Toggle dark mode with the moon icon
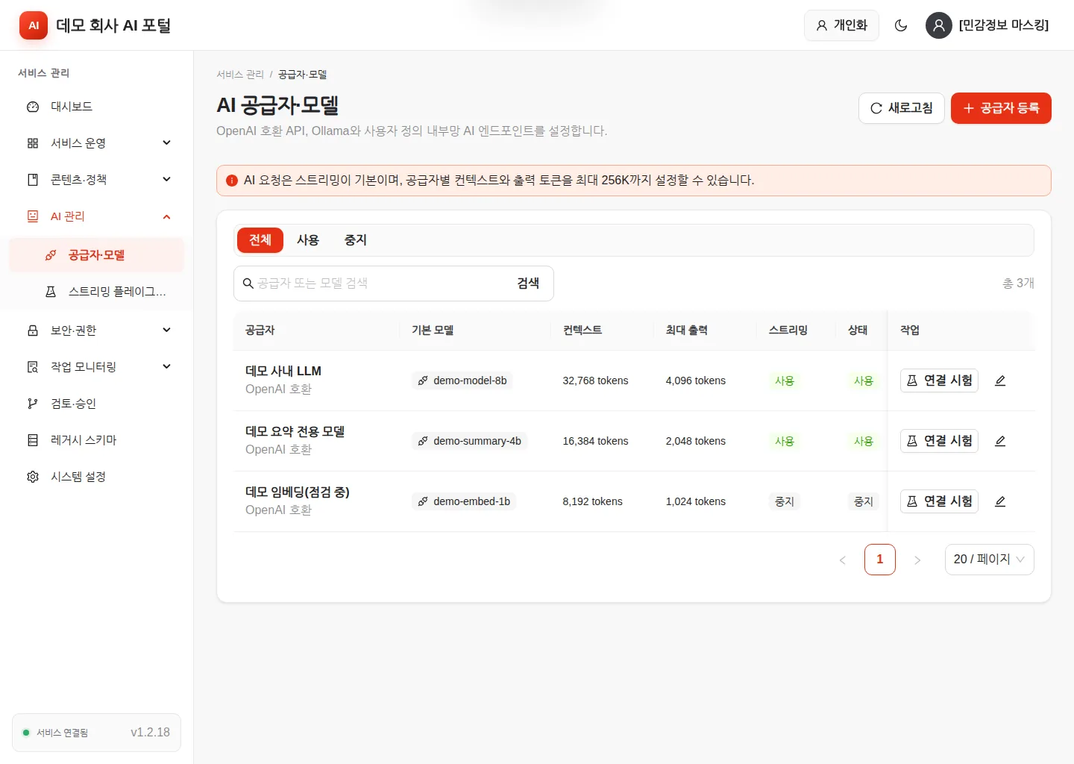The width and height of the screenshot is (1074, 764). point(901,25)
